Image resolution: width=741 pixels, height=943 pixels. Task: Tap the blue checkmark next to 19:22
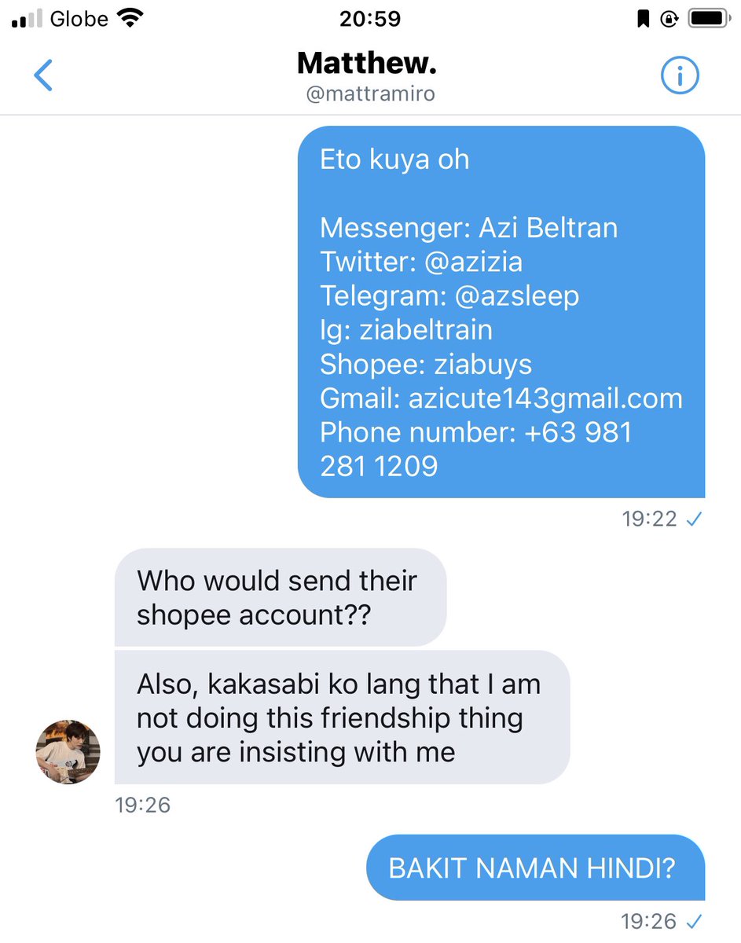694,519
